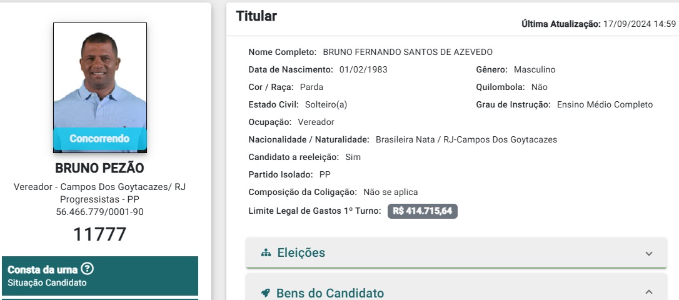Image resolution: width=679 pixels, height=300 pixels.
Task: Select the candidate name BRUNO PEZÃO
Action: (99, 168)
